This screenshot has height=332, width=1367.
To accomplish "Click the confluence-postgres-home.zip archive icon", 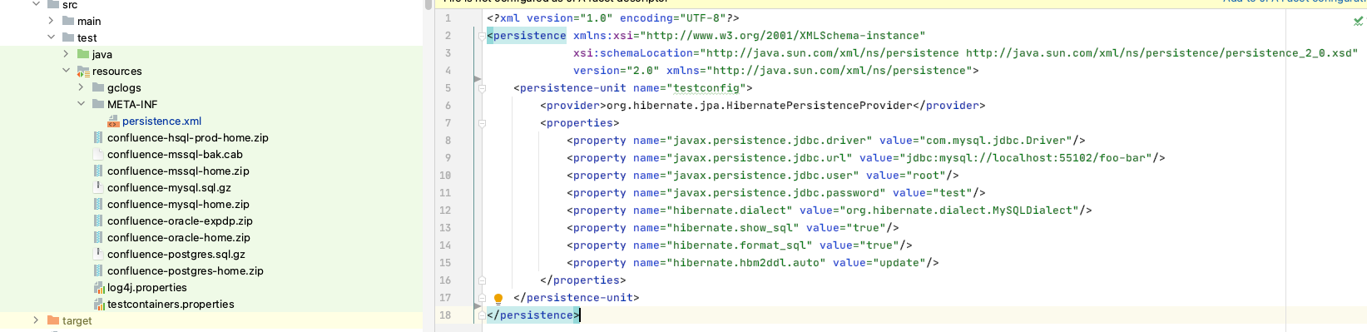I will click(98, 270).
